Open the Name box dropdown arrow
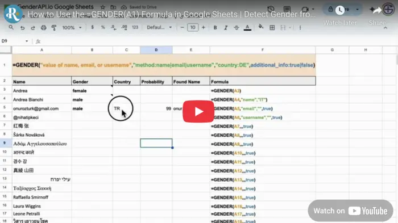Image resolution: width=398 pixels, height=223 pixels. tap(27, 41)
